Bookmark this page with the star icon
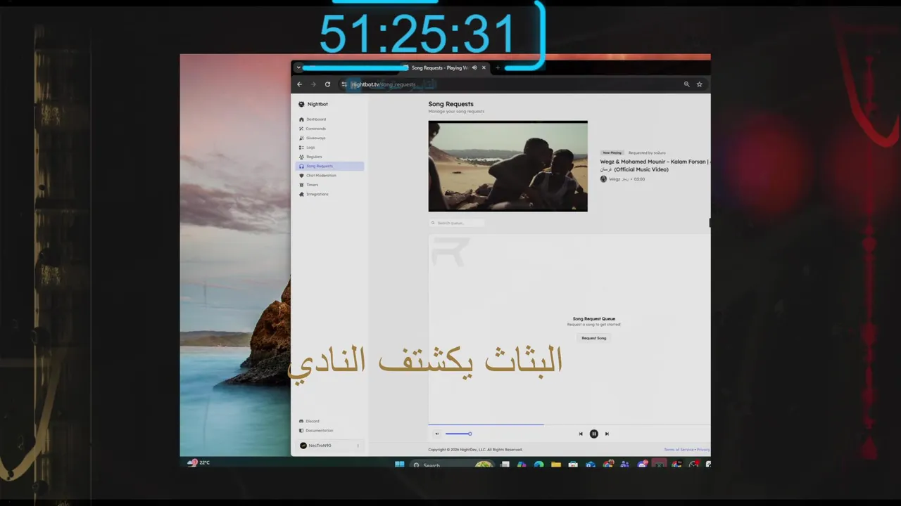 tap(699, 84)
